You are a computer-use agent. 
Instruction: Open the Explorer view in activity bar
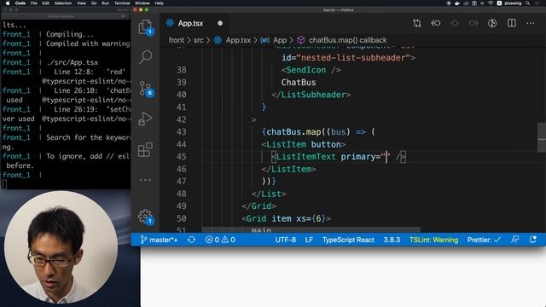click(145, 26)
